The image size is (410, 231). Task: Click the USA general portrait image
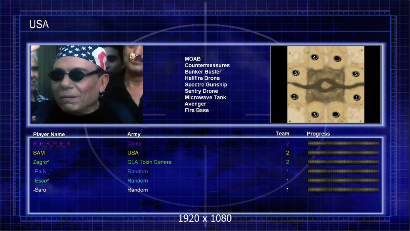click(x=87, y=84)
